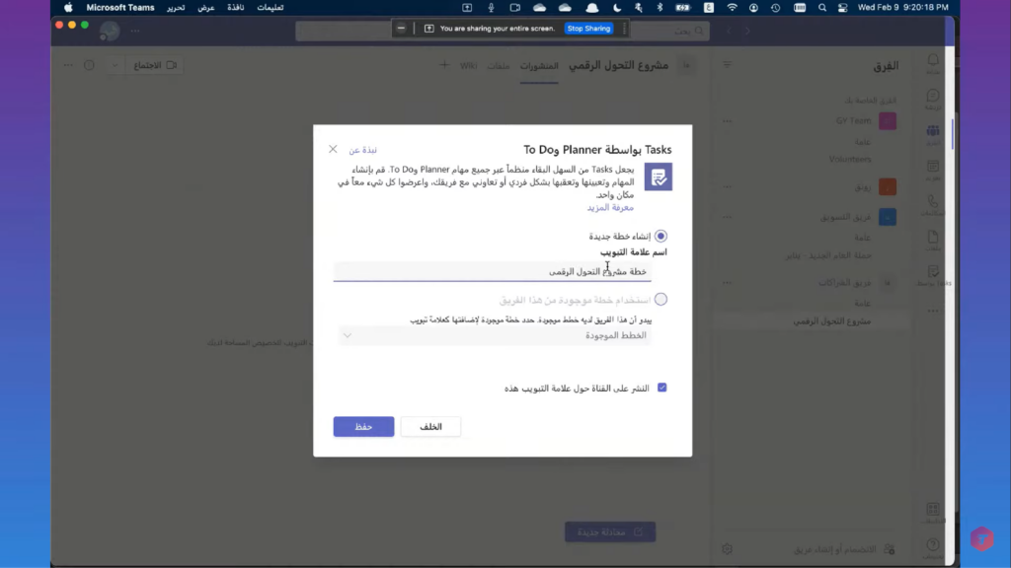Open the meeting options dropdown arrow
Viewport: 1011px width, 568px height.
point(115,65)
